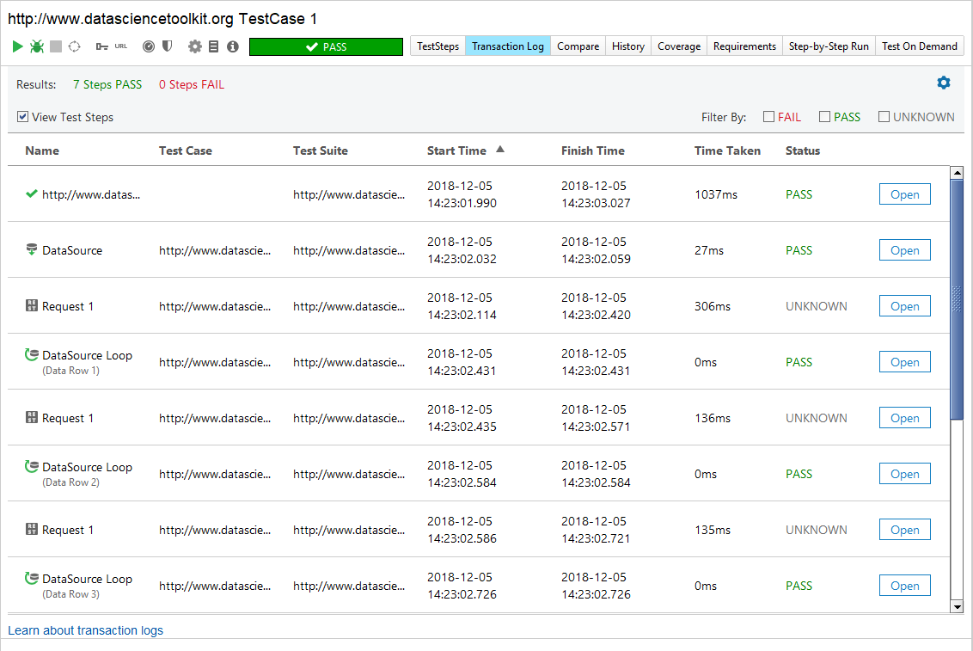Switch to the Requirements tab
973x651 pixels.
click(744, 46)
